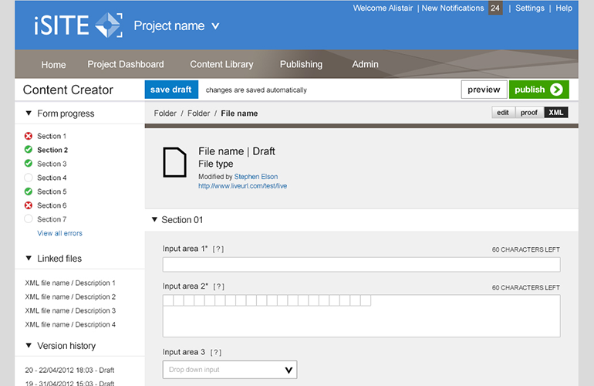Click the green check icon beside Section 2
Viewport: 594px width, 386px height.
point(29,151)
